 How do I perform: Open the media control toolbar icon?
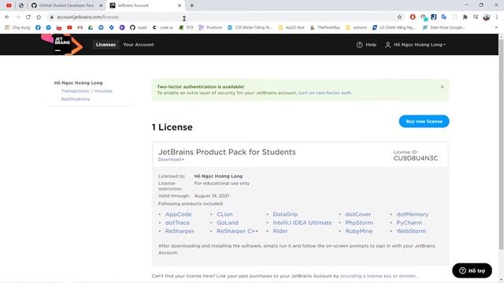(476, 17)
